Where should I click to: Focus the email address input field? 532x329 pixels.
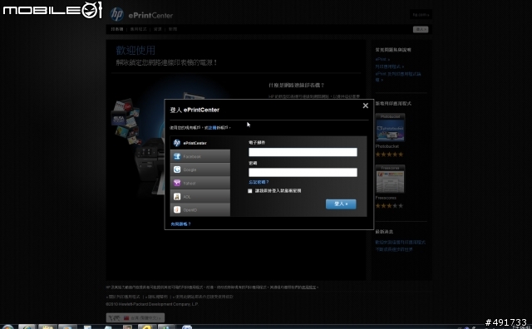(303, 152)
